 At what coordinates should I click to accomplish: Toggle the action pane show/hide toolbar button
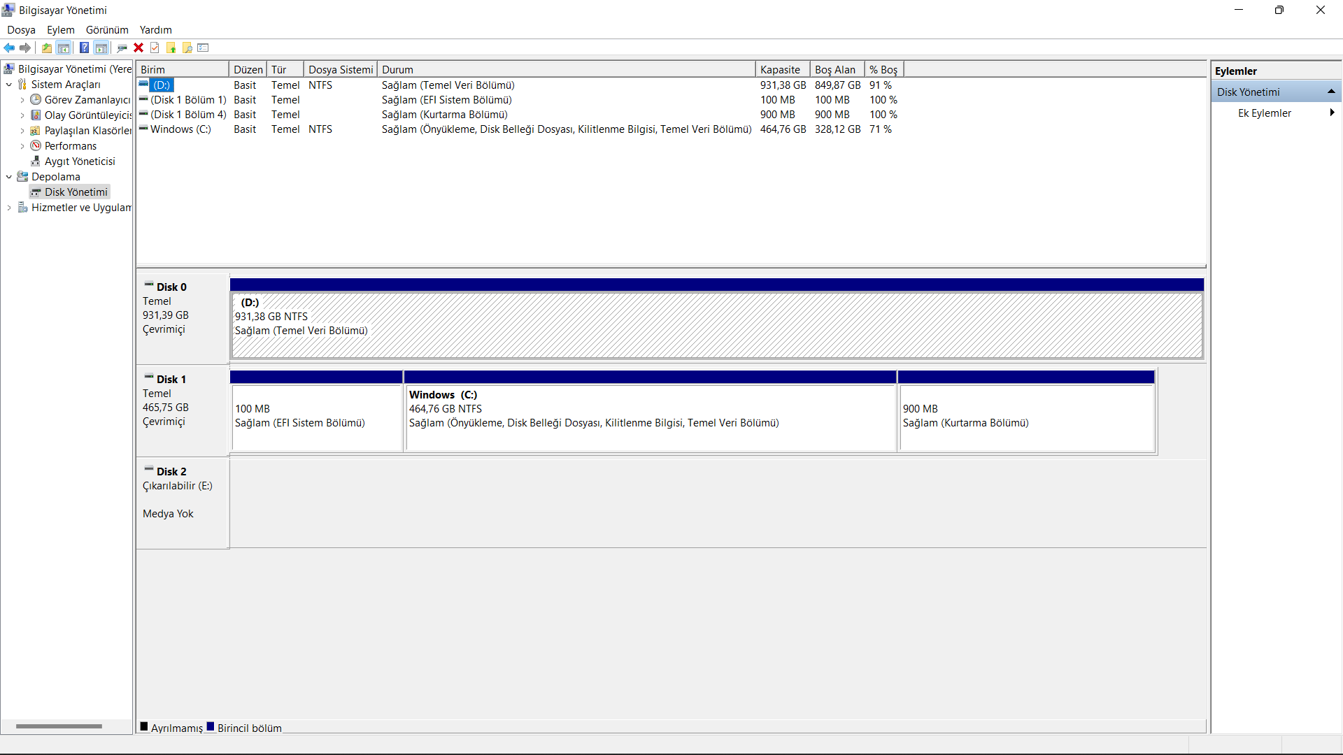[101, 48]
